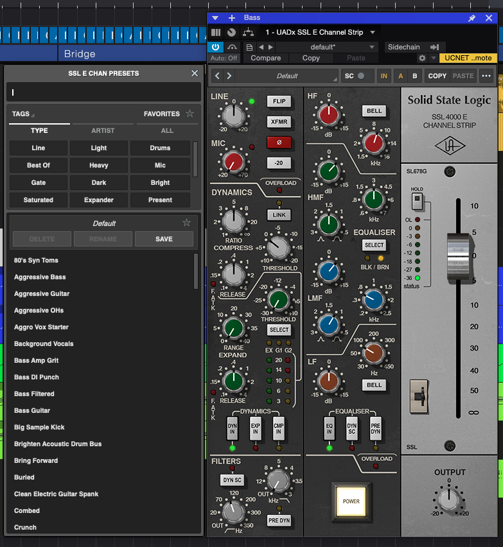Toggle the dynamics LINK button
Screen dimensions: 503x547
click(279, 215)
